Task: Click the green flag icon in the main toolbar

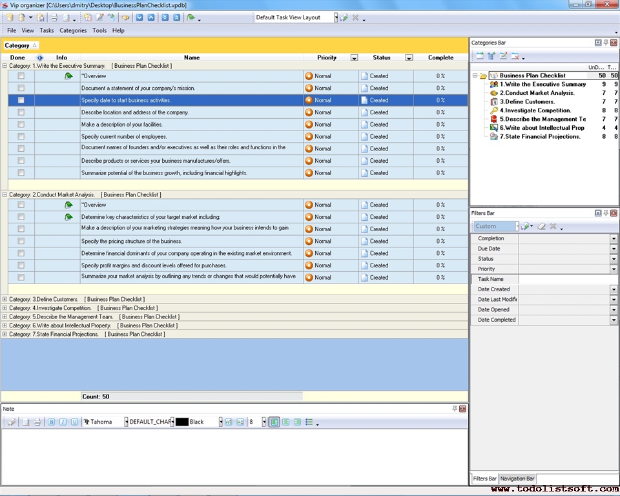Action: [191, 17]
